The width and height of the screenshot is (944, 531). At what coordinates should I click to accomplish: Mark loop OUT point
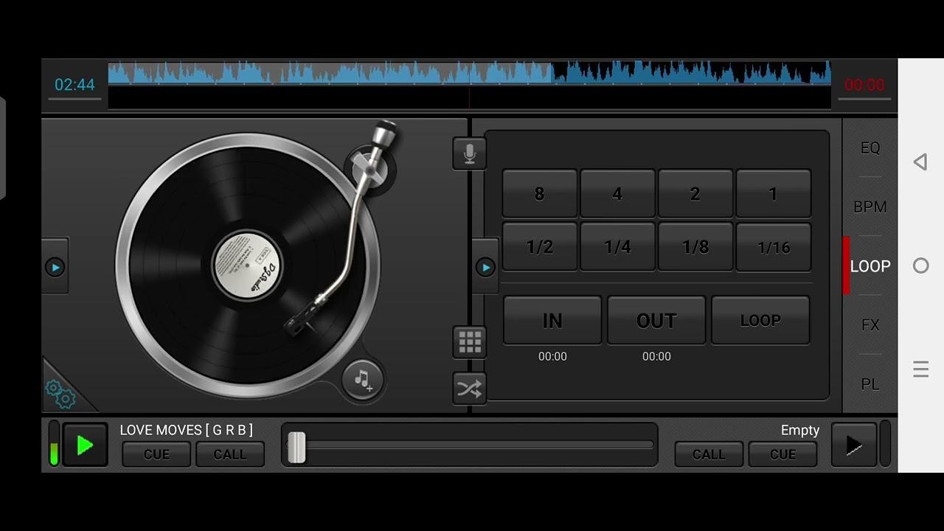(x=656, y=320)
